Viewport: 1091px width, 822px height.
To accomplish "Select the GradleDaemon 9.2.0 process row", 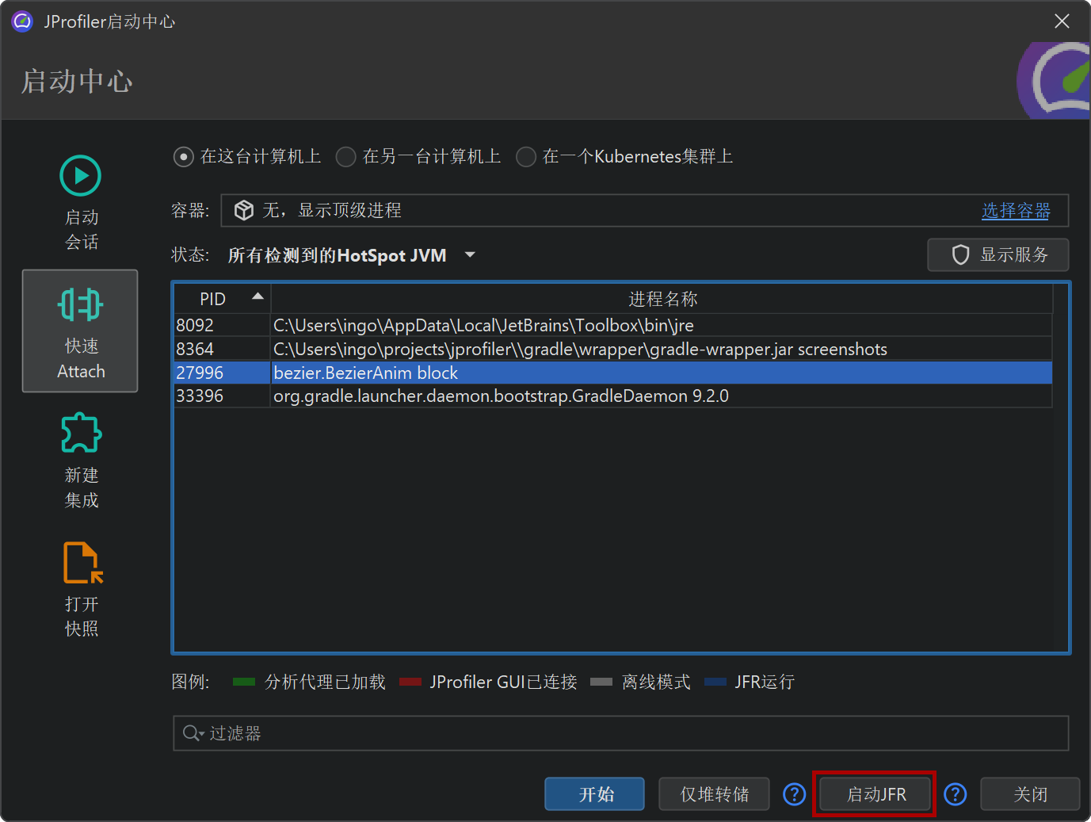I will [613, 396].
